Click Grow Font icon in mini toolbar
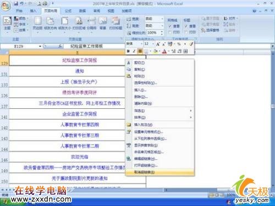275x206 pixels. tap(157, 44)
